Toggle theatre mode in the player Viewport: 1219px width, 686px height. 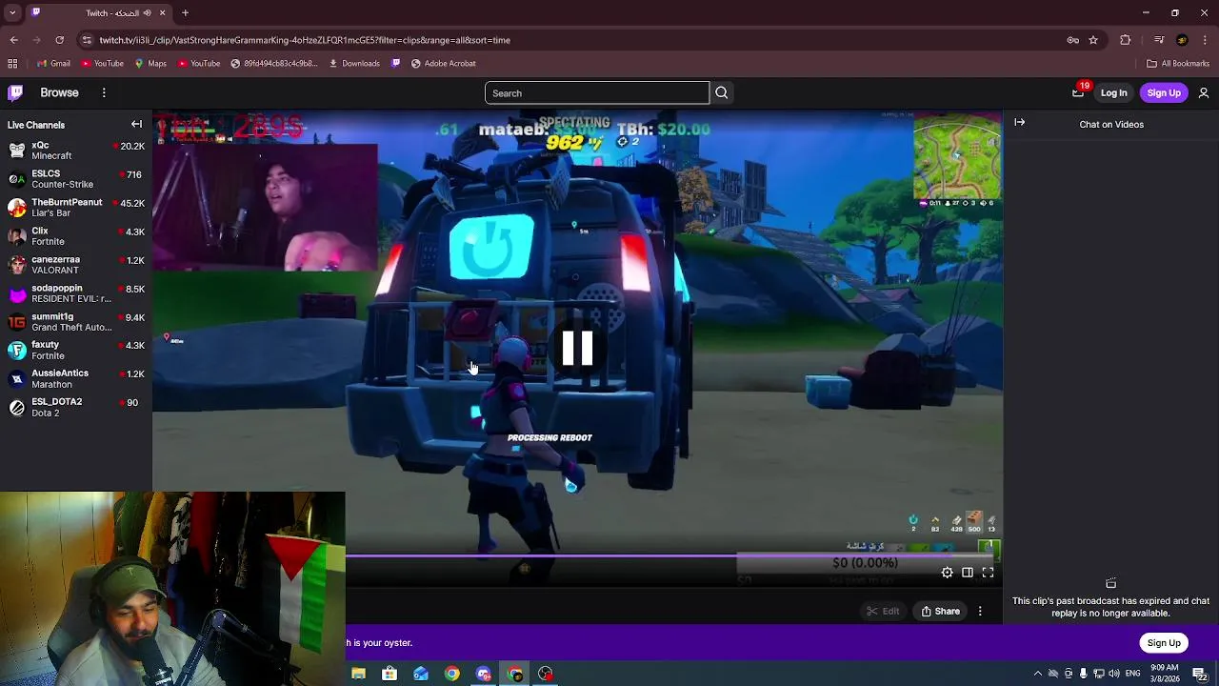(967, 573)
